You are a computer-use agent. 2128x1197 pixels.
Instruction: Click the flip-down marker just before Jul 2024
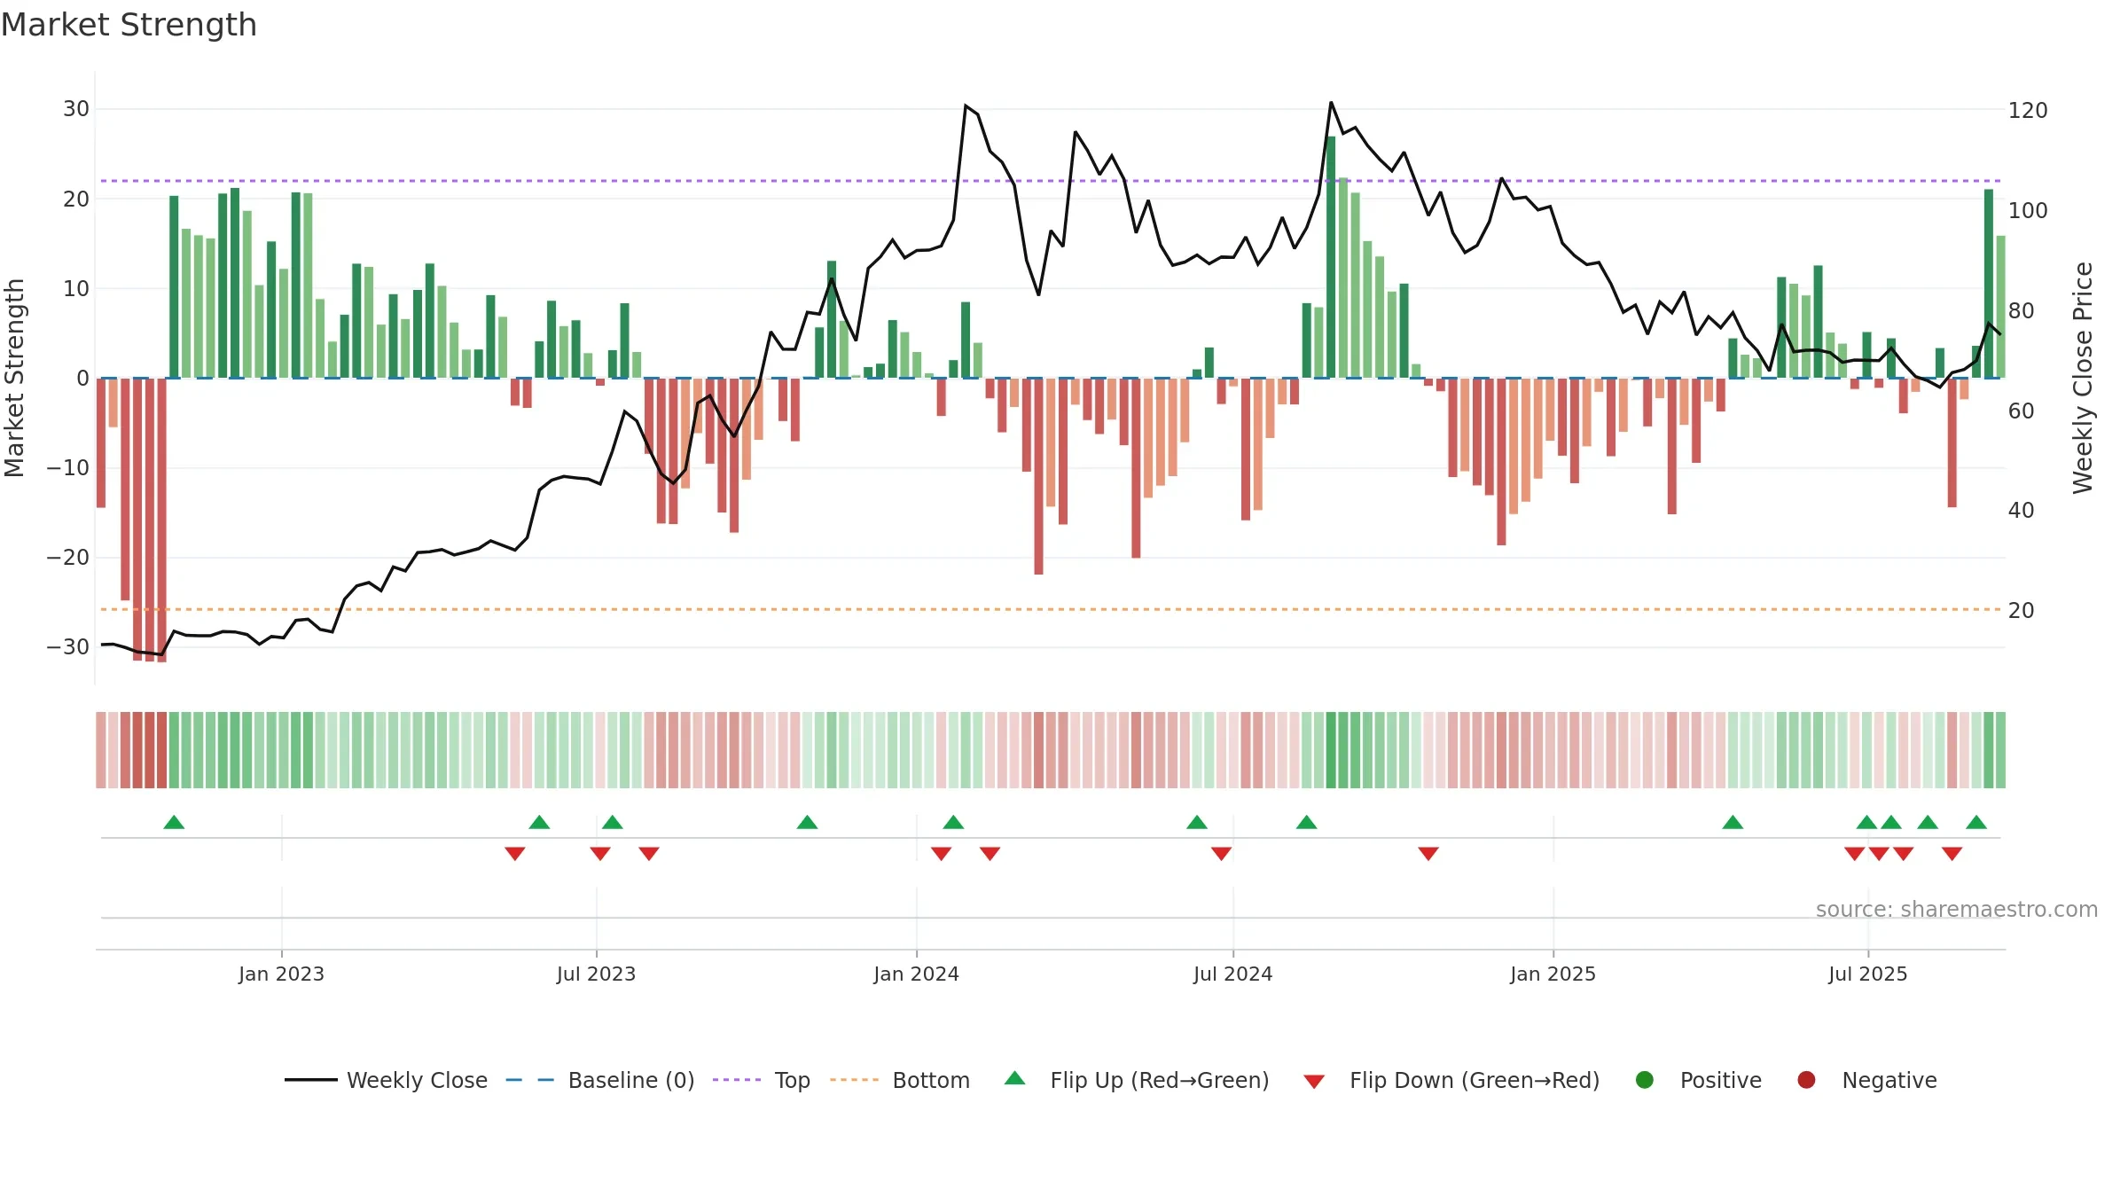[x=1221, y=854]
